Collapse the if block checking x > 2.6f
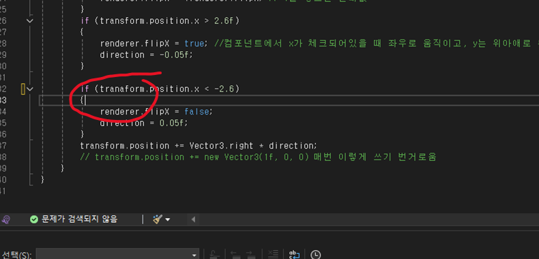This screenshot has height=259, width=539. [x=30, y=20]
